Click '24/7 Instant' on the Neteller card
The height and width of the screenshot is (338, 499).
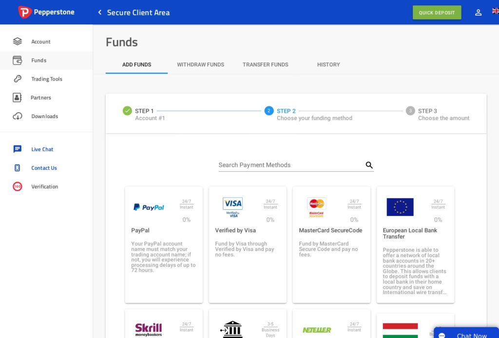click(x=354, y=327)
